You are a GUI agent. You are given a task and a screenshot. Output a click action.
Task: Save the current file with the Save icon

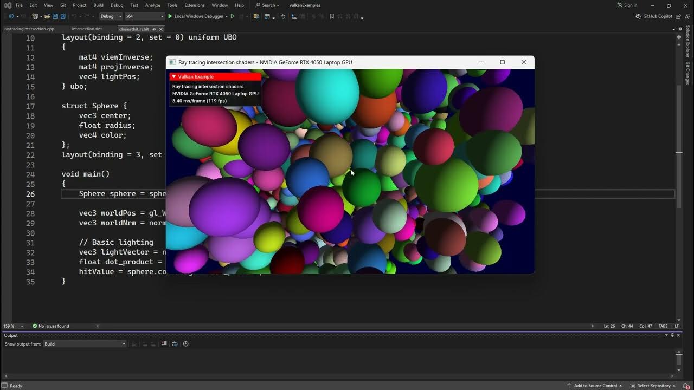click(x=55, y=16)
